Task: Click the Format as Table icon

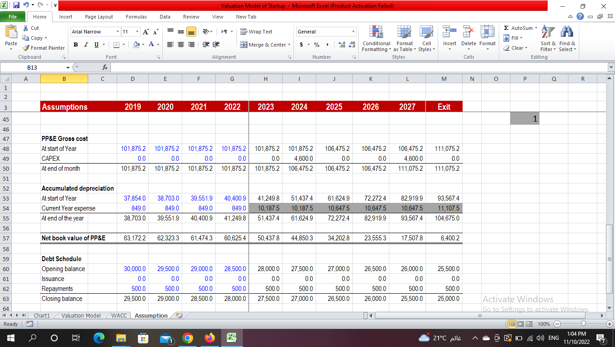Action: [404, 38]
